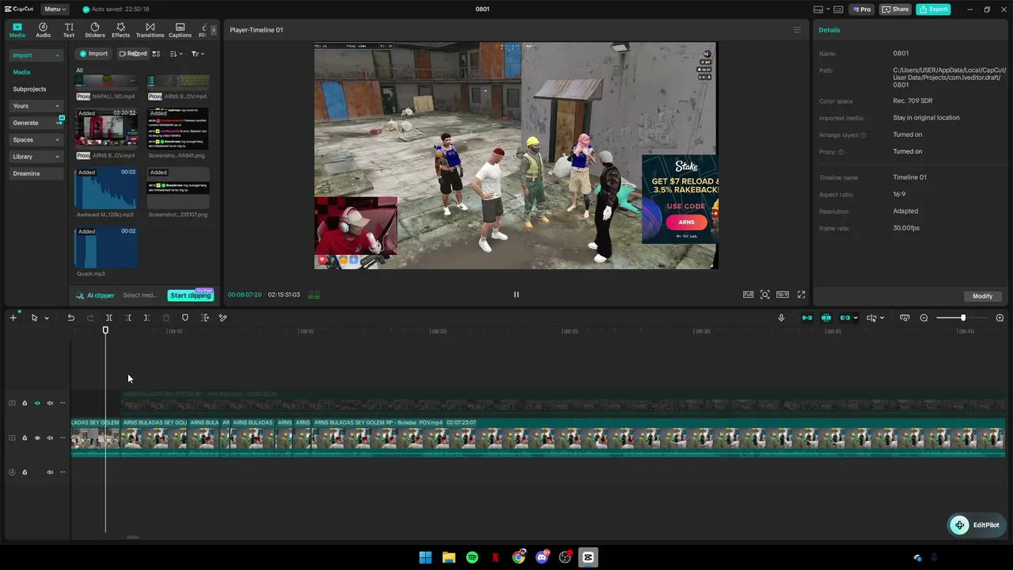1013x570 pixels.
Task: Toggle visibility eye of the top video track
Action: coord(37,403)
